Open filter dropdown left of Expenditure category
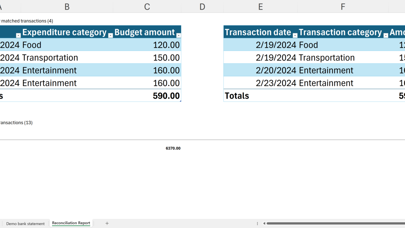The width and height of the screenshot is (405, 228). (x=18, y=35)
